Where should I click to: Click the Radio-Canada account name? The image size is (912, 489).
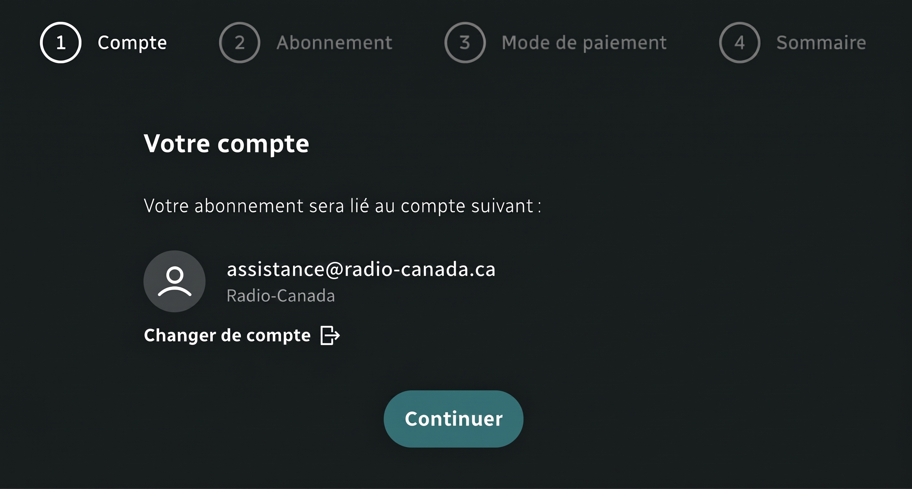[280, 296]
